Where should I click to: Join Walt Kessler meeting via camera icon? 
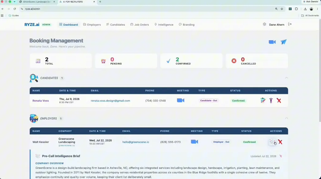[x=194, y=142]
